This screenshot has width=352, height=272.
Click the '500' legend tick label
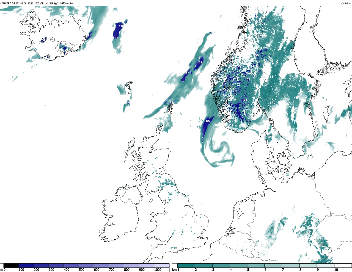[x=82, y=270]
